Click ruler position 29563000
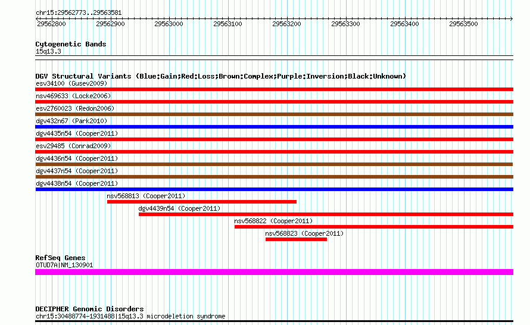The width and height of the screenshot is (530, 325). pos(169,24)
